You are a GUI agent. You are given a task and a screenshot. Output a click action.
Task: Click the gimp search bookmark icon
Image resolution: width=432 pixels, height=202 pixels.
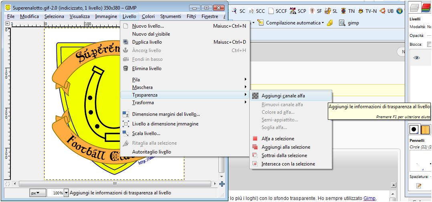(x=342, y=23)
